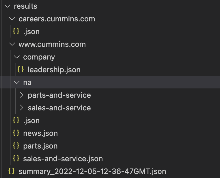The width and height of the screenshot is (220, 178).
Task: Open sales-and-service.json file
Action: coord(63,159)
